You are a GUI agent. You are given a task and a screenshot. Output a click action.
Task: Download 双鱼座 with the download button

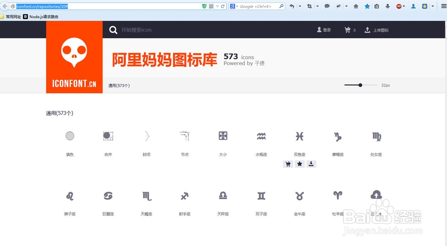point(311,164)
